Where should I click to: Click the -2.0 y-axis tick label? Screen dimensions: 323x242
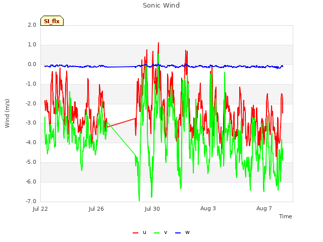(x=31, y=103)
